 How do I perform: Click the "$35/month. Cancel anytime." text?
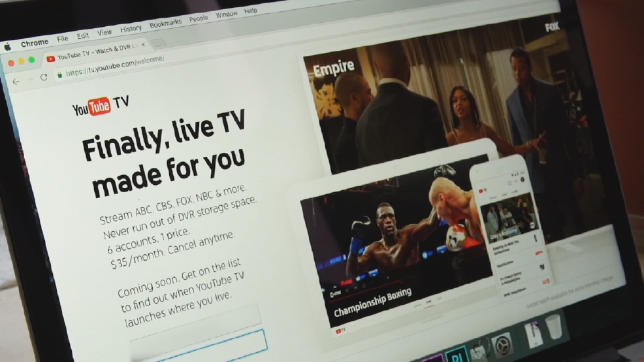point(173,250)
